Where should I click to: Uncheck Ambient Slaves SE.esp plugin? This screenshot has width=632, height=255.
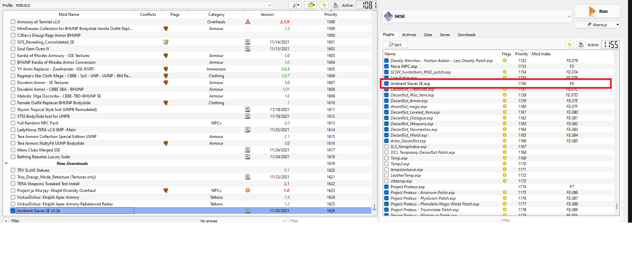(x=386, y=84)
